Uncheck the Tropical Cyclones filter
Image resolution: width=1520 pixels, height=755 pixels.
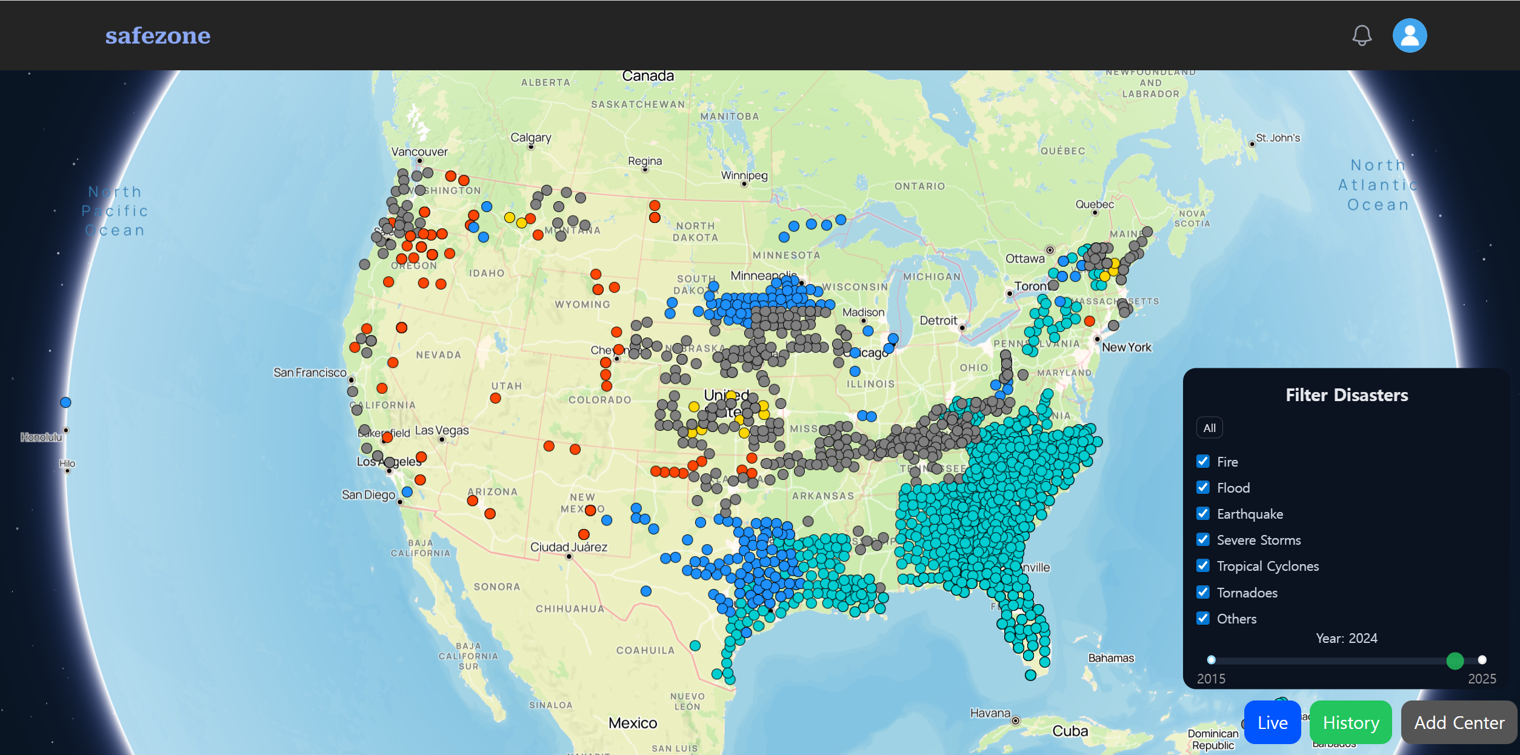click(1203, 566)
